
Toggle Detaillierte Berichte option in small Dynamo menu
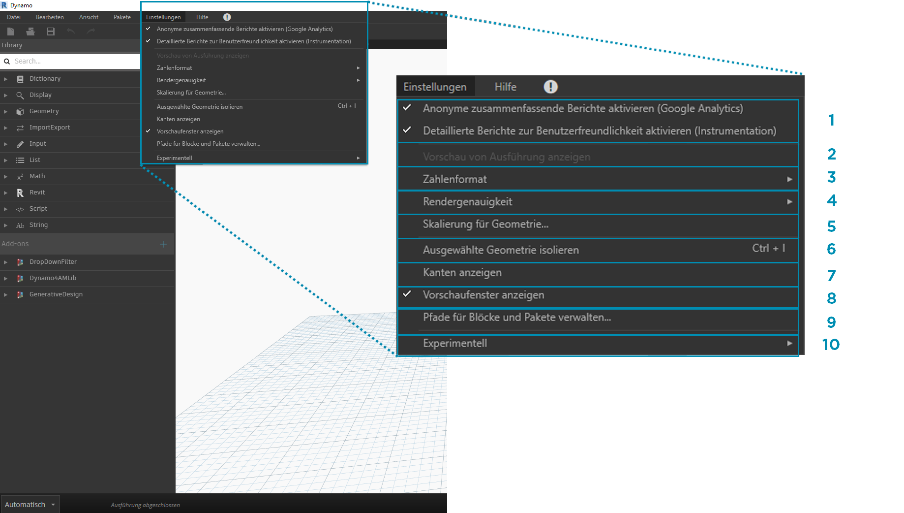point(254,41)
